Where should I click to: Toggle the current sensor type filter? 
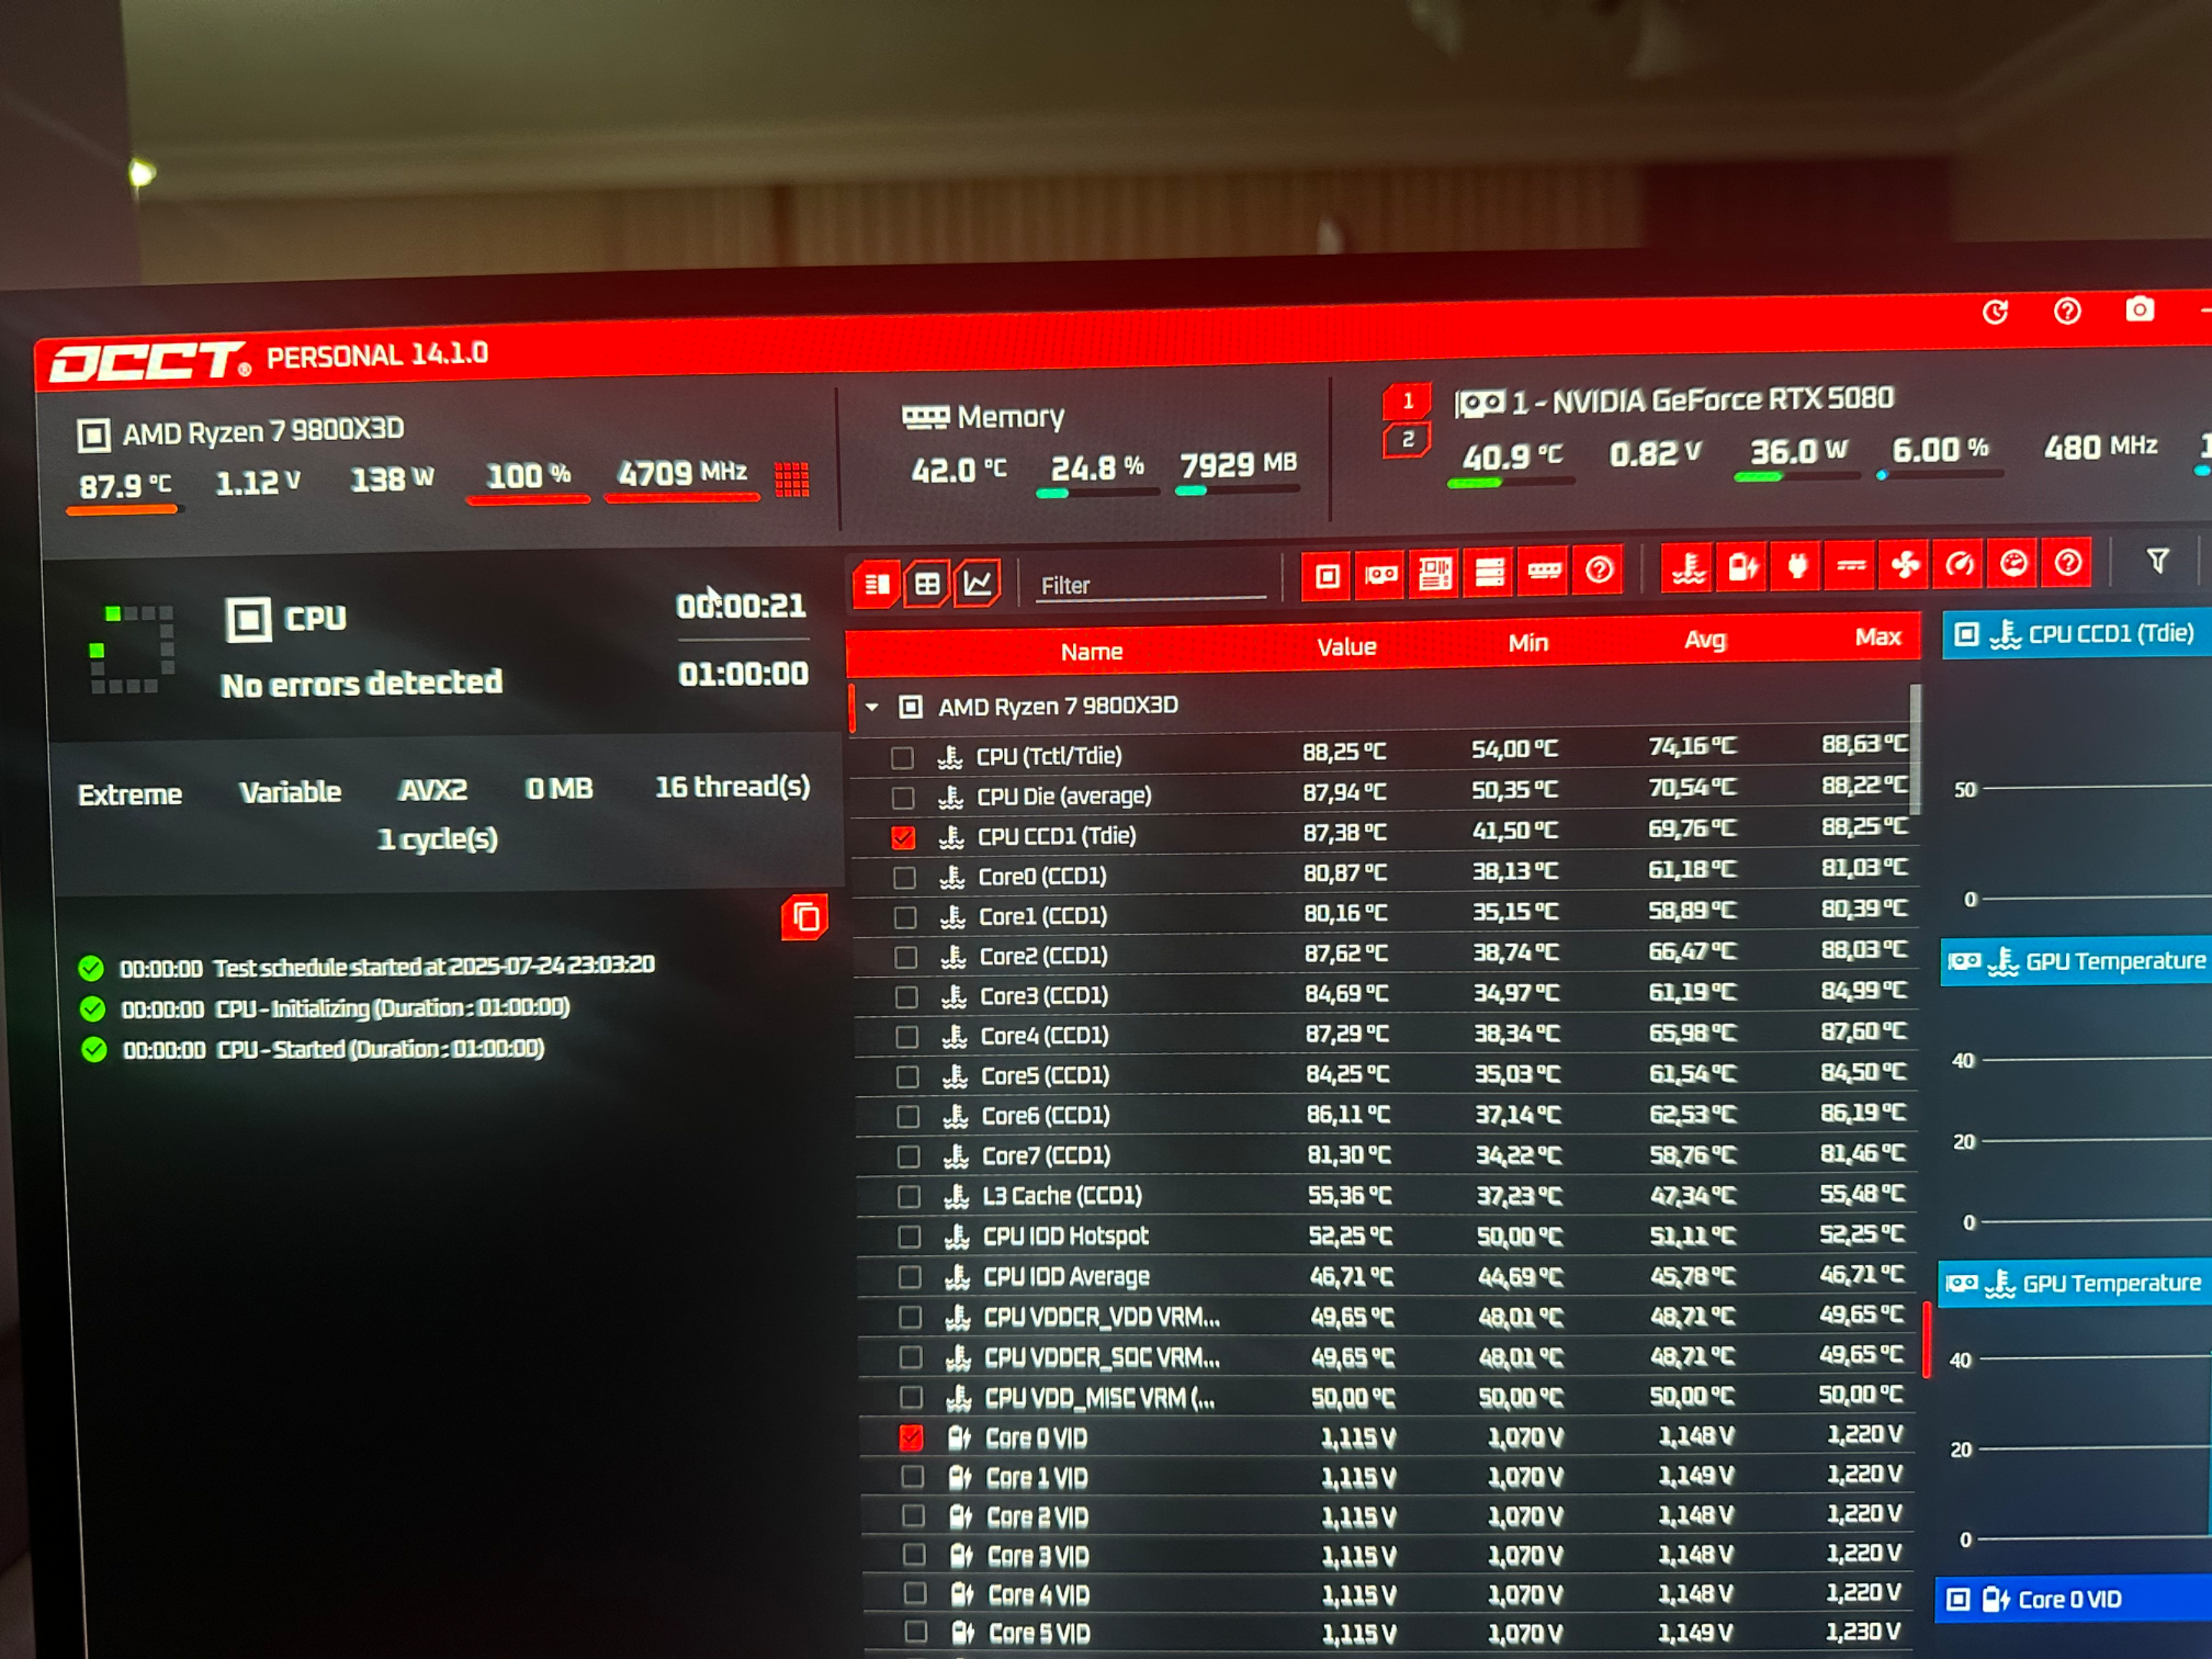click(x=1851, y=565)
